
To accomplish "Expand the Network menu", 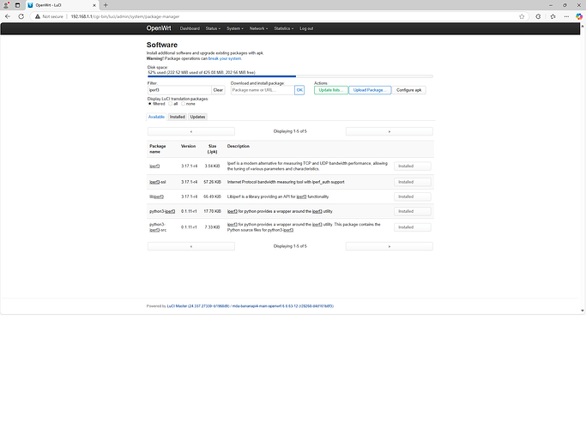I will tap(258, 28).
